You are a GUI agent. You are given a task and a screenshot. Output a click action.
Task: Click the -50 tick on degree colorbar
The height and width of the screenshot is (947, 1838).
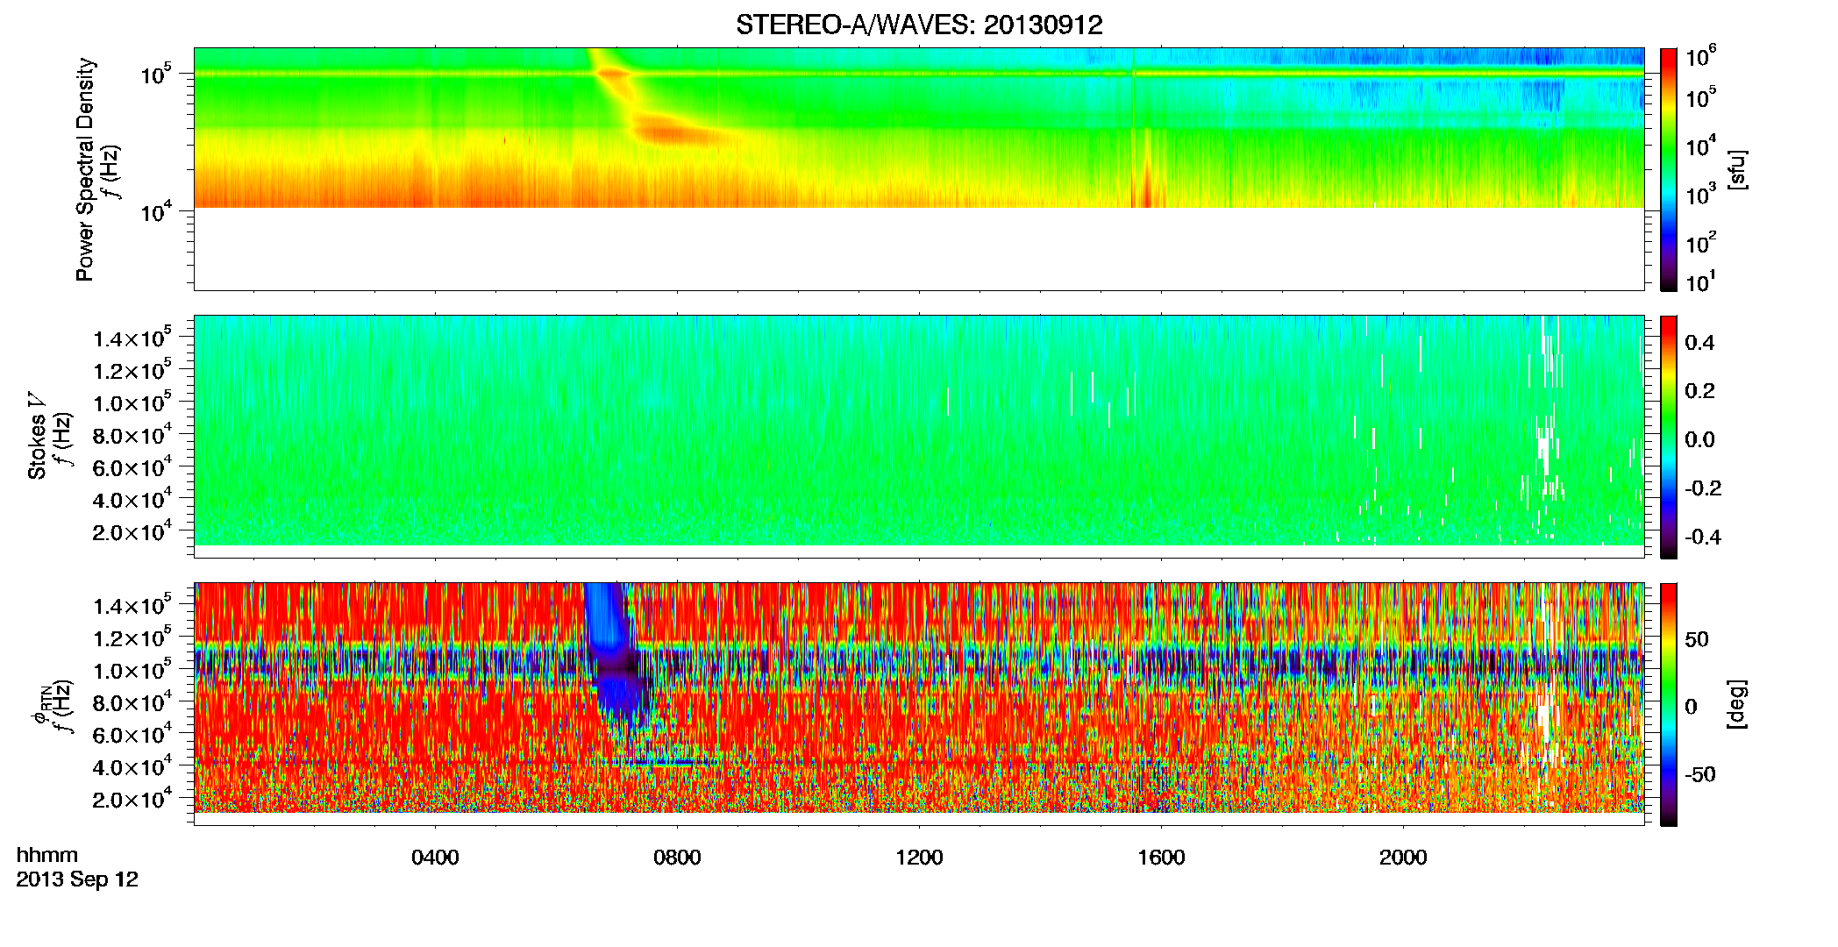click(x=1699, y=774)
